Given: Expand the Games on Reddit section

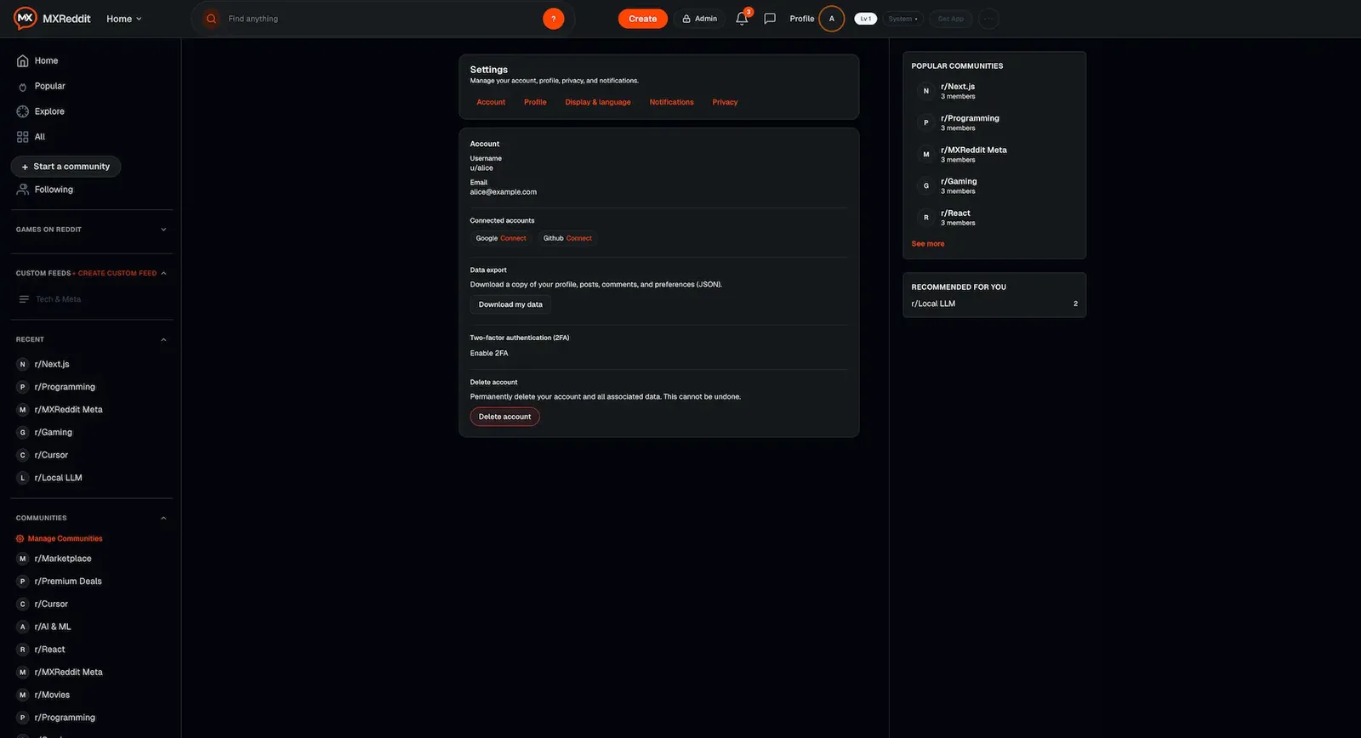Looking at the screenshot, I should point(163,230).
